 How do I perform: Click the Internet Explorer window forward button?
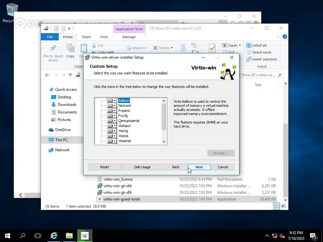coord(31,24)
